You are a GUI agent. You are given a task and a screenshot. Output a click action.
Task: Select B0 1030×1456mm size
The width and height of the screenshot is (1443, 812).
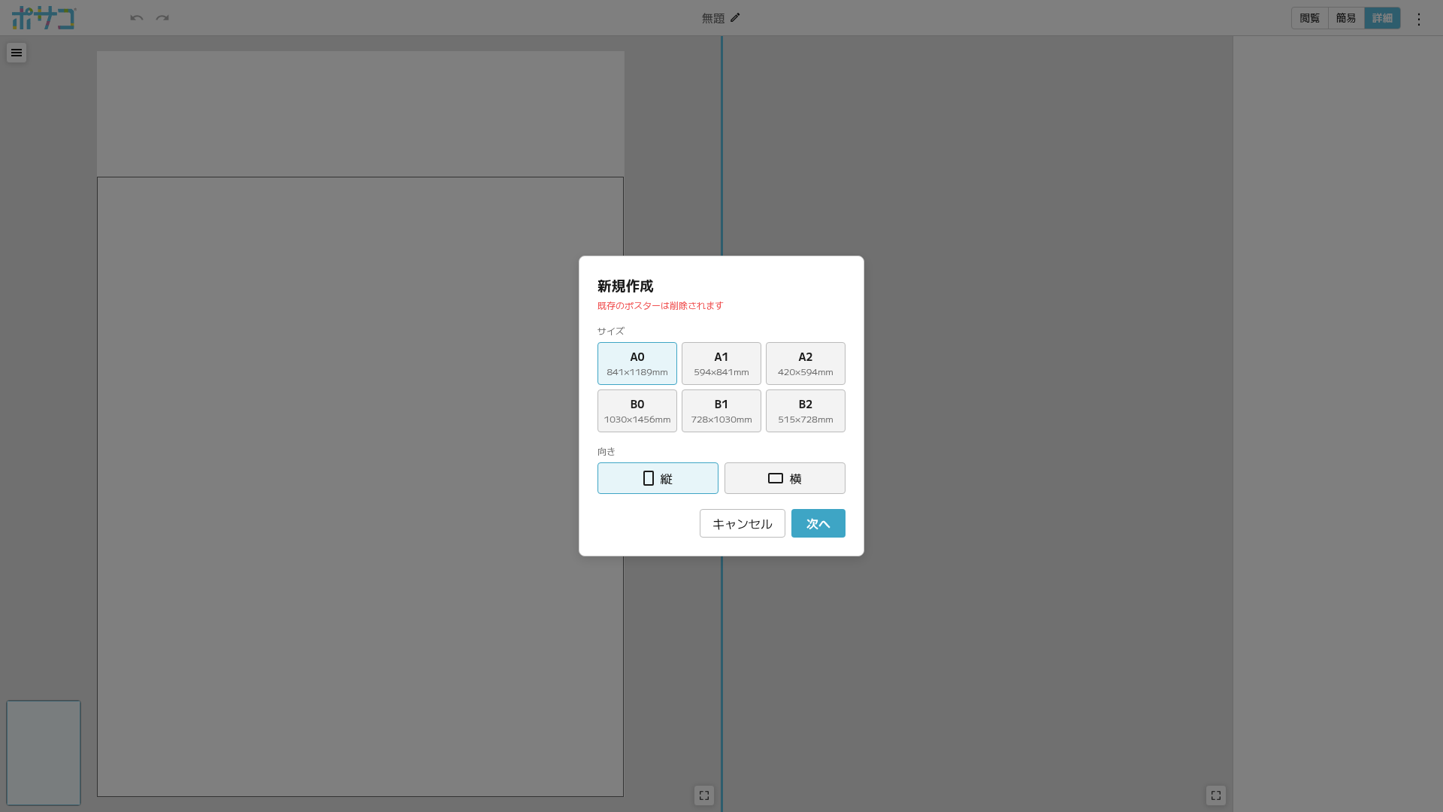click(x=637, y=411)
